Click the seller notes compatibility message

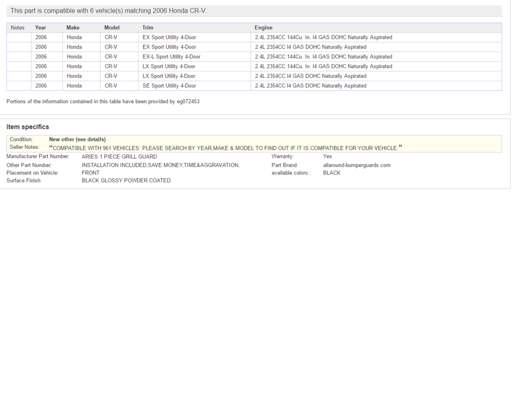coord(225,148)
